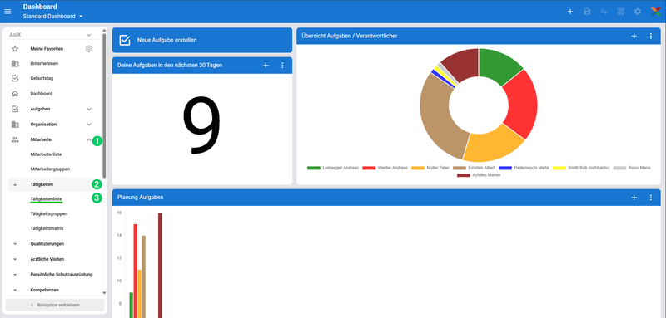This screenshot has width=666, height=318.
Task: Open Meine Favoriten in the sidebar
Action: pyautogui.click(x=47, y=49)
